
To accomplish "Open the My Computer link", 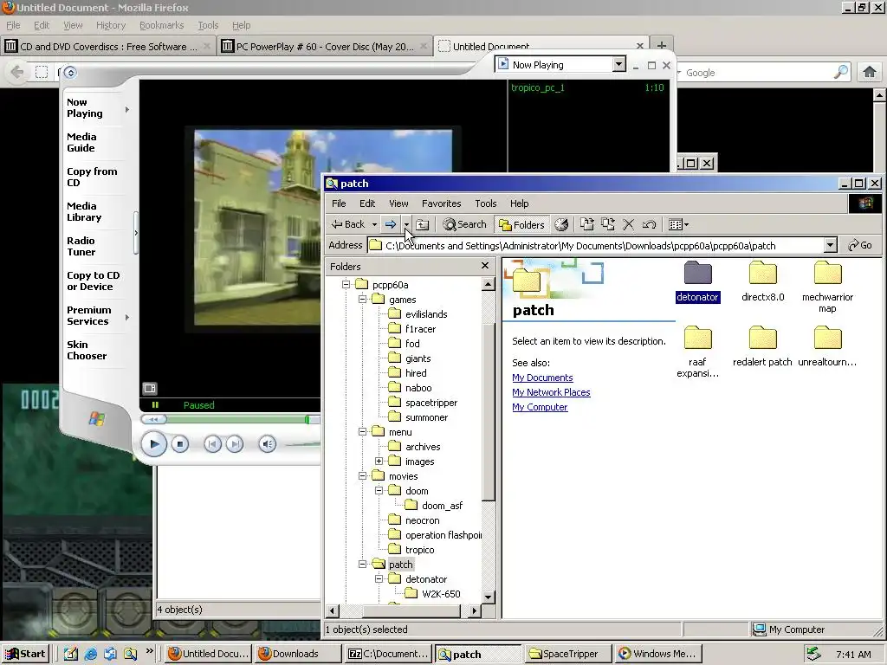I will (540, 407).
